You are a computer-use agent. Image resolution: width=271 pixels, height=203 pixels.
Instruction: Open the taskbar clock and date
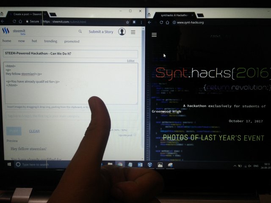tap(266, 166)
